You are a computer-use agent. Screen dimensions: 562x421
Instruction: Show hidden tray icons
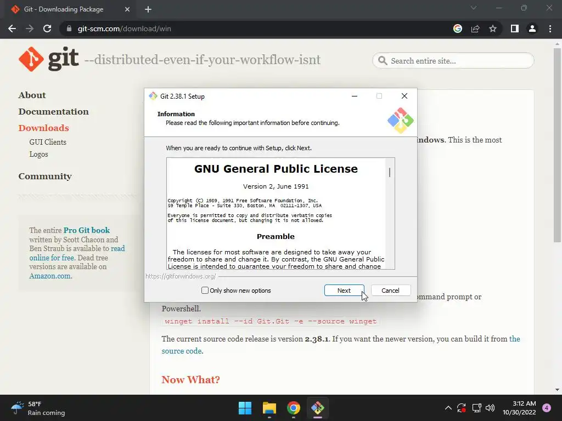pyautogui.click(x=448, y=408)
